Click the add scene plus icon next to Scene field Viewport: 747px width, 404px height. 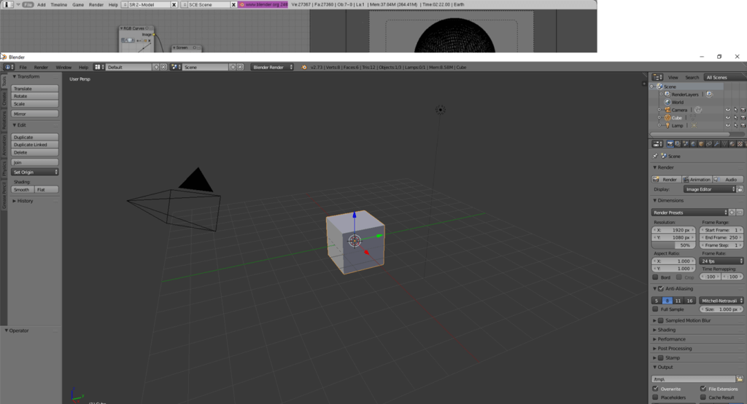click(233, 67)
